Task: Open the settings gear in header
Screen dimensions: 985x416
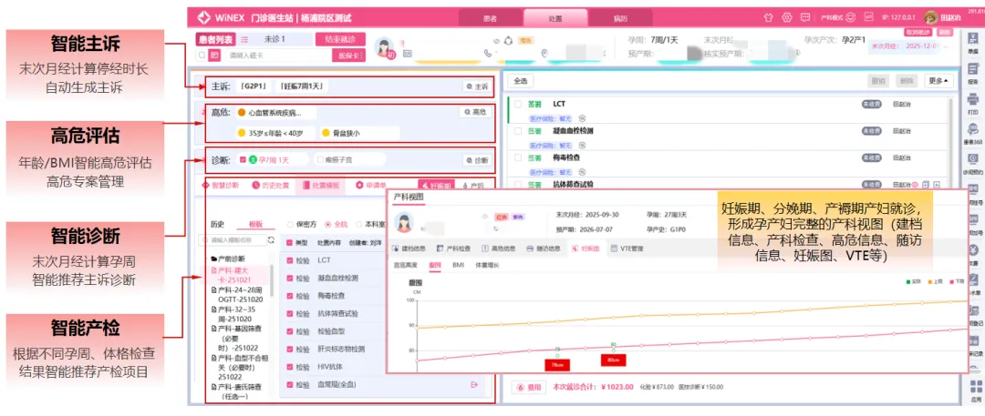Action: (787, 17)
